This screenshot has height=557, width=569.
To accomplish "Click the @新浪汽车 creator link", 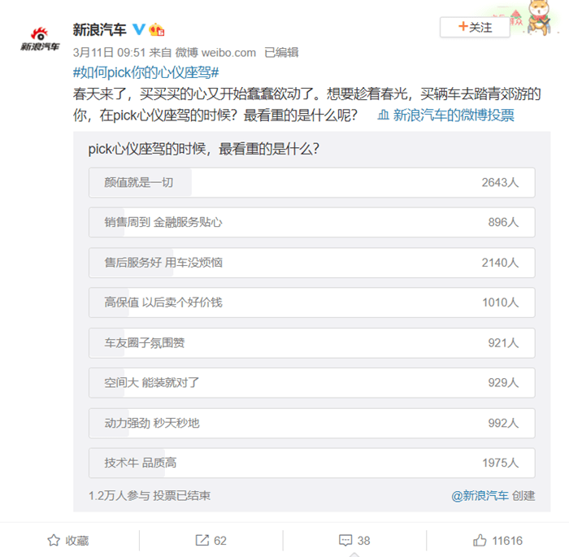I will pos(480,495).
